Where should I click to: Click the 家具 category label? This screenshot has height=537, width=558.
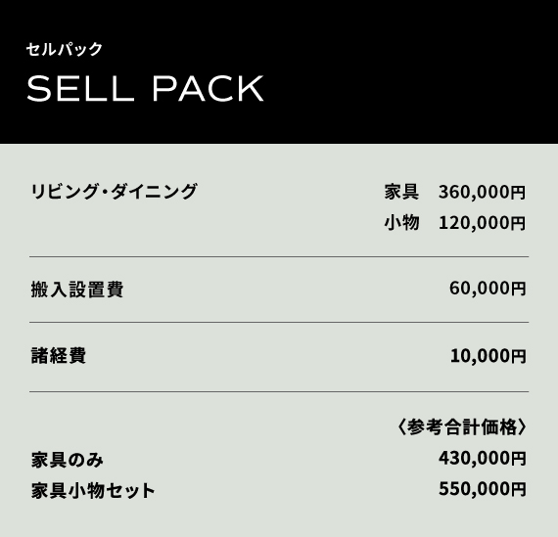tap(401, 192)
